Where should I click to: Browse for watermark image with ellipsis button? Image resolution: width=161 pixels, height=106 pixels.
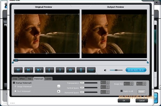59,86
